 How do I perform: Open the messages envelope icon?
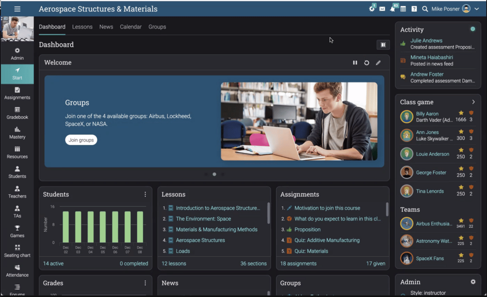[x=382, y=9]
